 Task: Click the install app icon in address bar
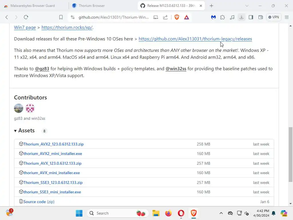[x=156, y=17]
